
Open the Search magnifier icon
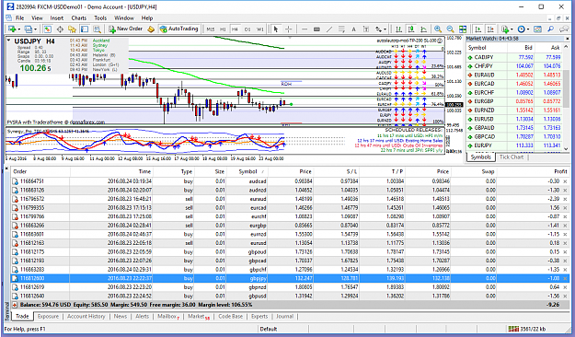tap(550, 29)
